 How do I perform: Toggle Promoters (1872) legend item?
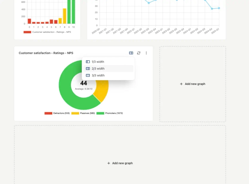(109, 113)
